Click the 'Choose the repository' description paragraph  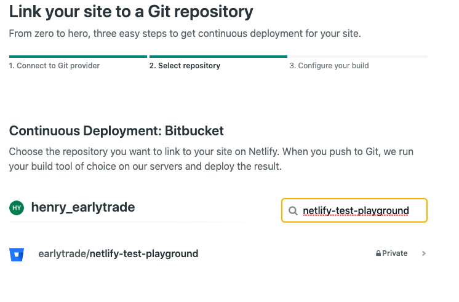tap(211, 159)
